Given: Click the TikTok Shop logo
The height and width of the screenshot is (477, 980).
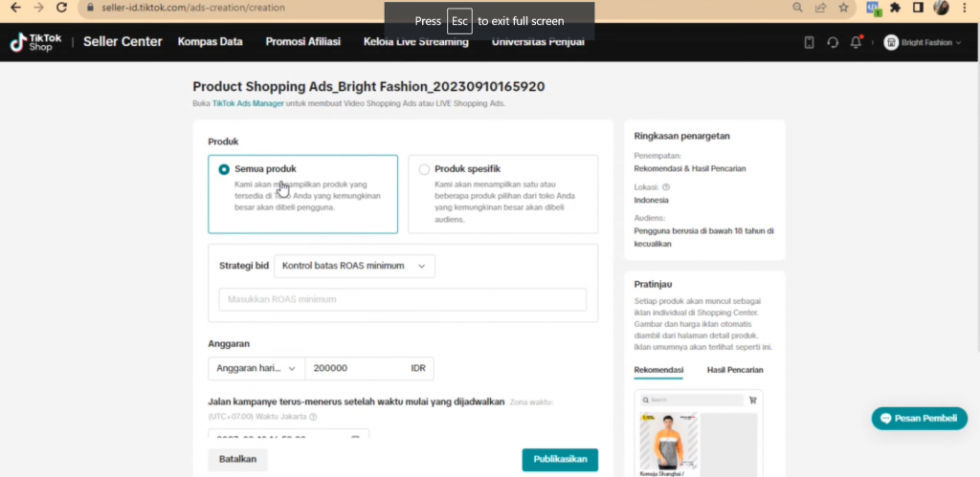Looking at the screenshot, I should pyautogui.click(x=34, y=42).
